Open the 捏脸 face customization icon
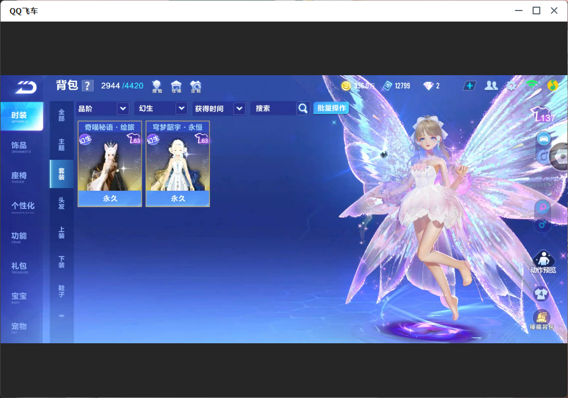Viewport: 568px width, 398px height. (x=157, y=86)
